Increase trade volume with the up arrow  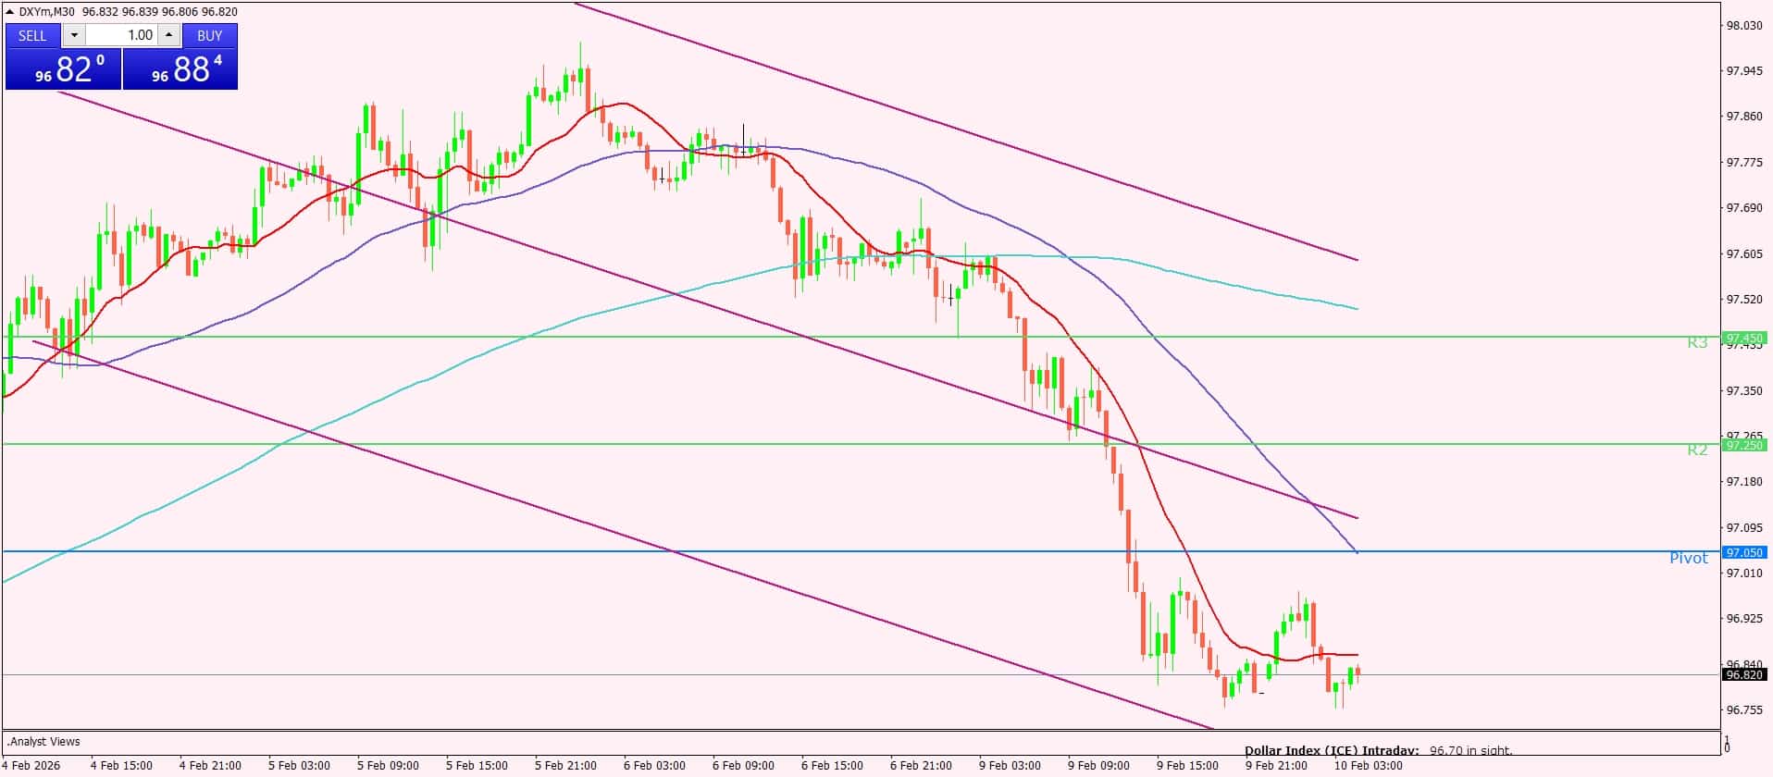[168, 35]
